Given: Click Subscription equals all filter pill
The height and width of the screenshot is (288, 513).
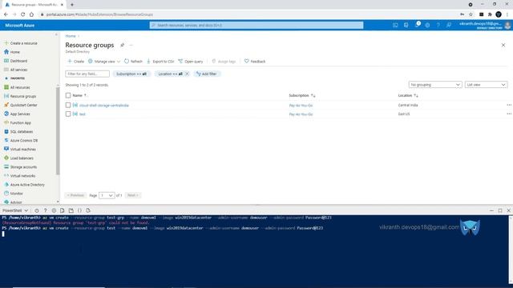Looking at the screenshot, I should pyautogui.click(x=131, y=74).
